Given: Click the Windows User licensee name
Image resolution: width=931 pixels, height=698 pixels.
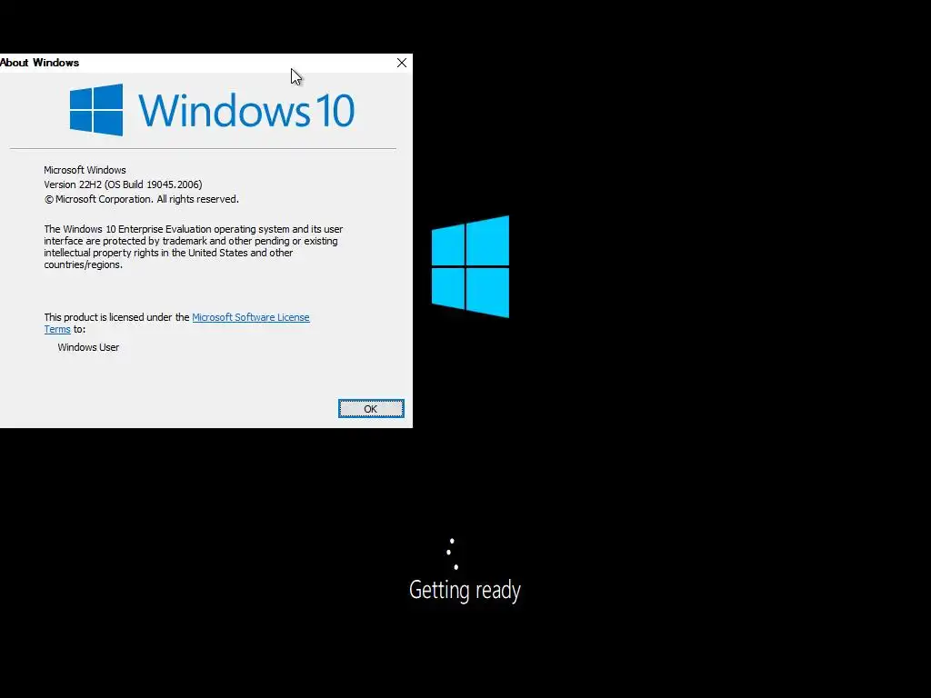Looking at the screenshot, I should 88,347.
